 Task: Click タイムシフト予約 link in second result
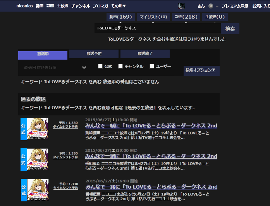click(65, 157)
